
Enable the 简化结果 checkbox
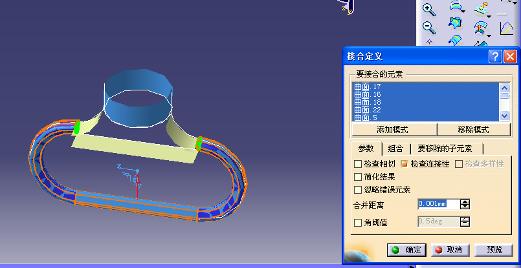click(x=358, y=177)
